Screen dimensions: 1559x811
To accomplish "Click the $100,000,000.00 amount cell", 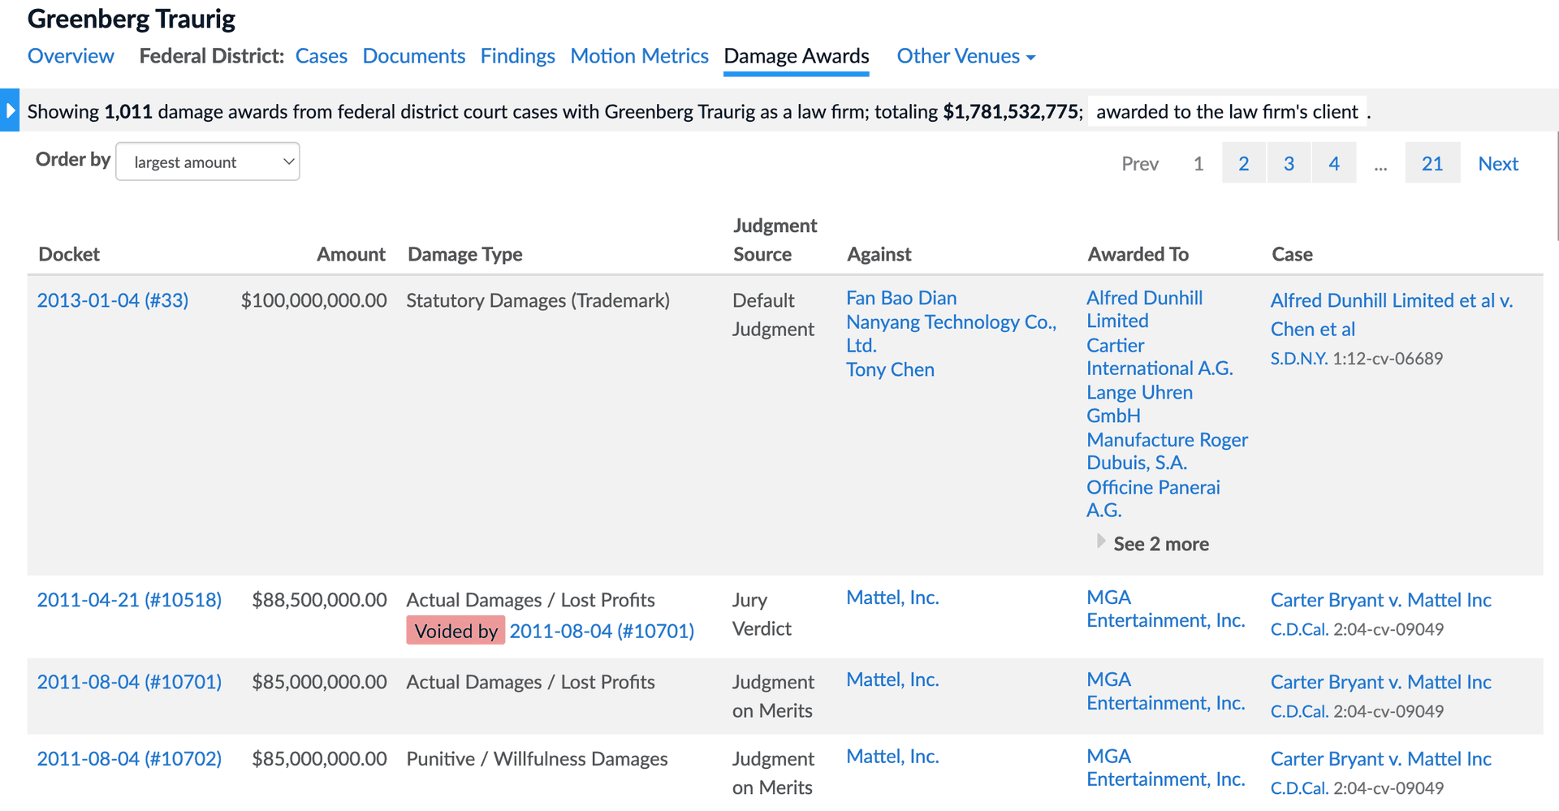I will 313,300.
